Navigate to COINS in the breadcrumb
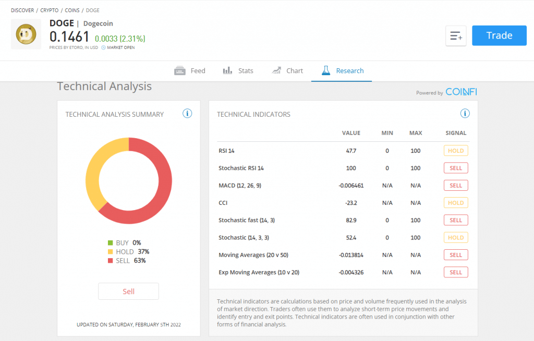The image size is (534, 341). [x=72, y=10]
